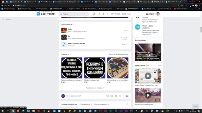
Task: Skip to next track in header player
Action: tap(107, 14)
